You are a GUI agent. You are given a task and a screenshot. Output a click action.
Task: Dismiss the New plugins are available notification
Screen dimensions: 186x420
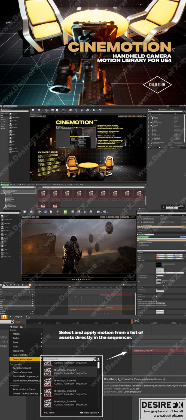click(x=176, y=208)
